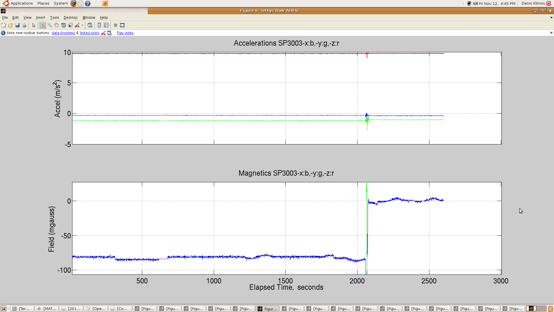Save the figure with the floppy disk icon
The height and width of the screenshot is (312, 554).
[x=17, y=25]
